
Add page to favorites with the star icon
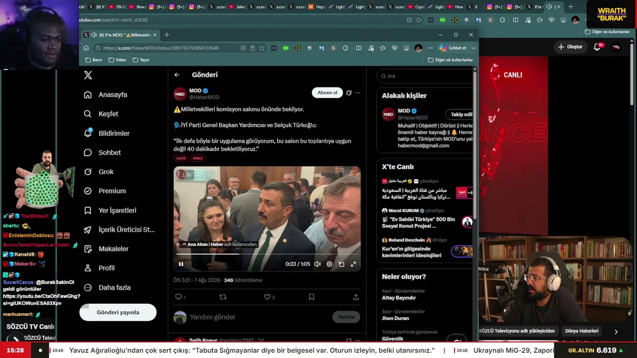pyautogui.click(x=262, y=48)
